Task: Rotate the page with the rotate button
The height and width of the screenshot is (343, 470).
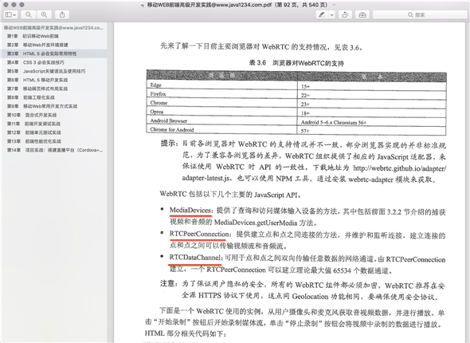Action: (345, 14)
